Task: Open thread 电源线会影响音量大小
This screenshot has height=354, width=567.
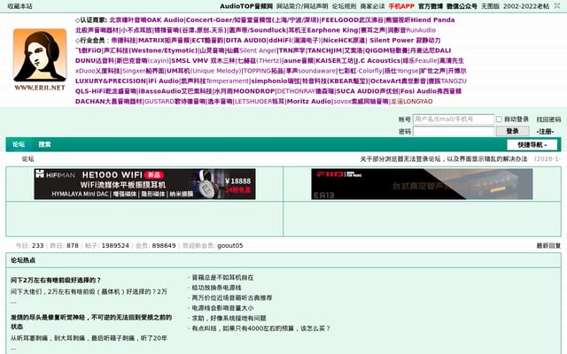Action: click(x=222, y=308)
